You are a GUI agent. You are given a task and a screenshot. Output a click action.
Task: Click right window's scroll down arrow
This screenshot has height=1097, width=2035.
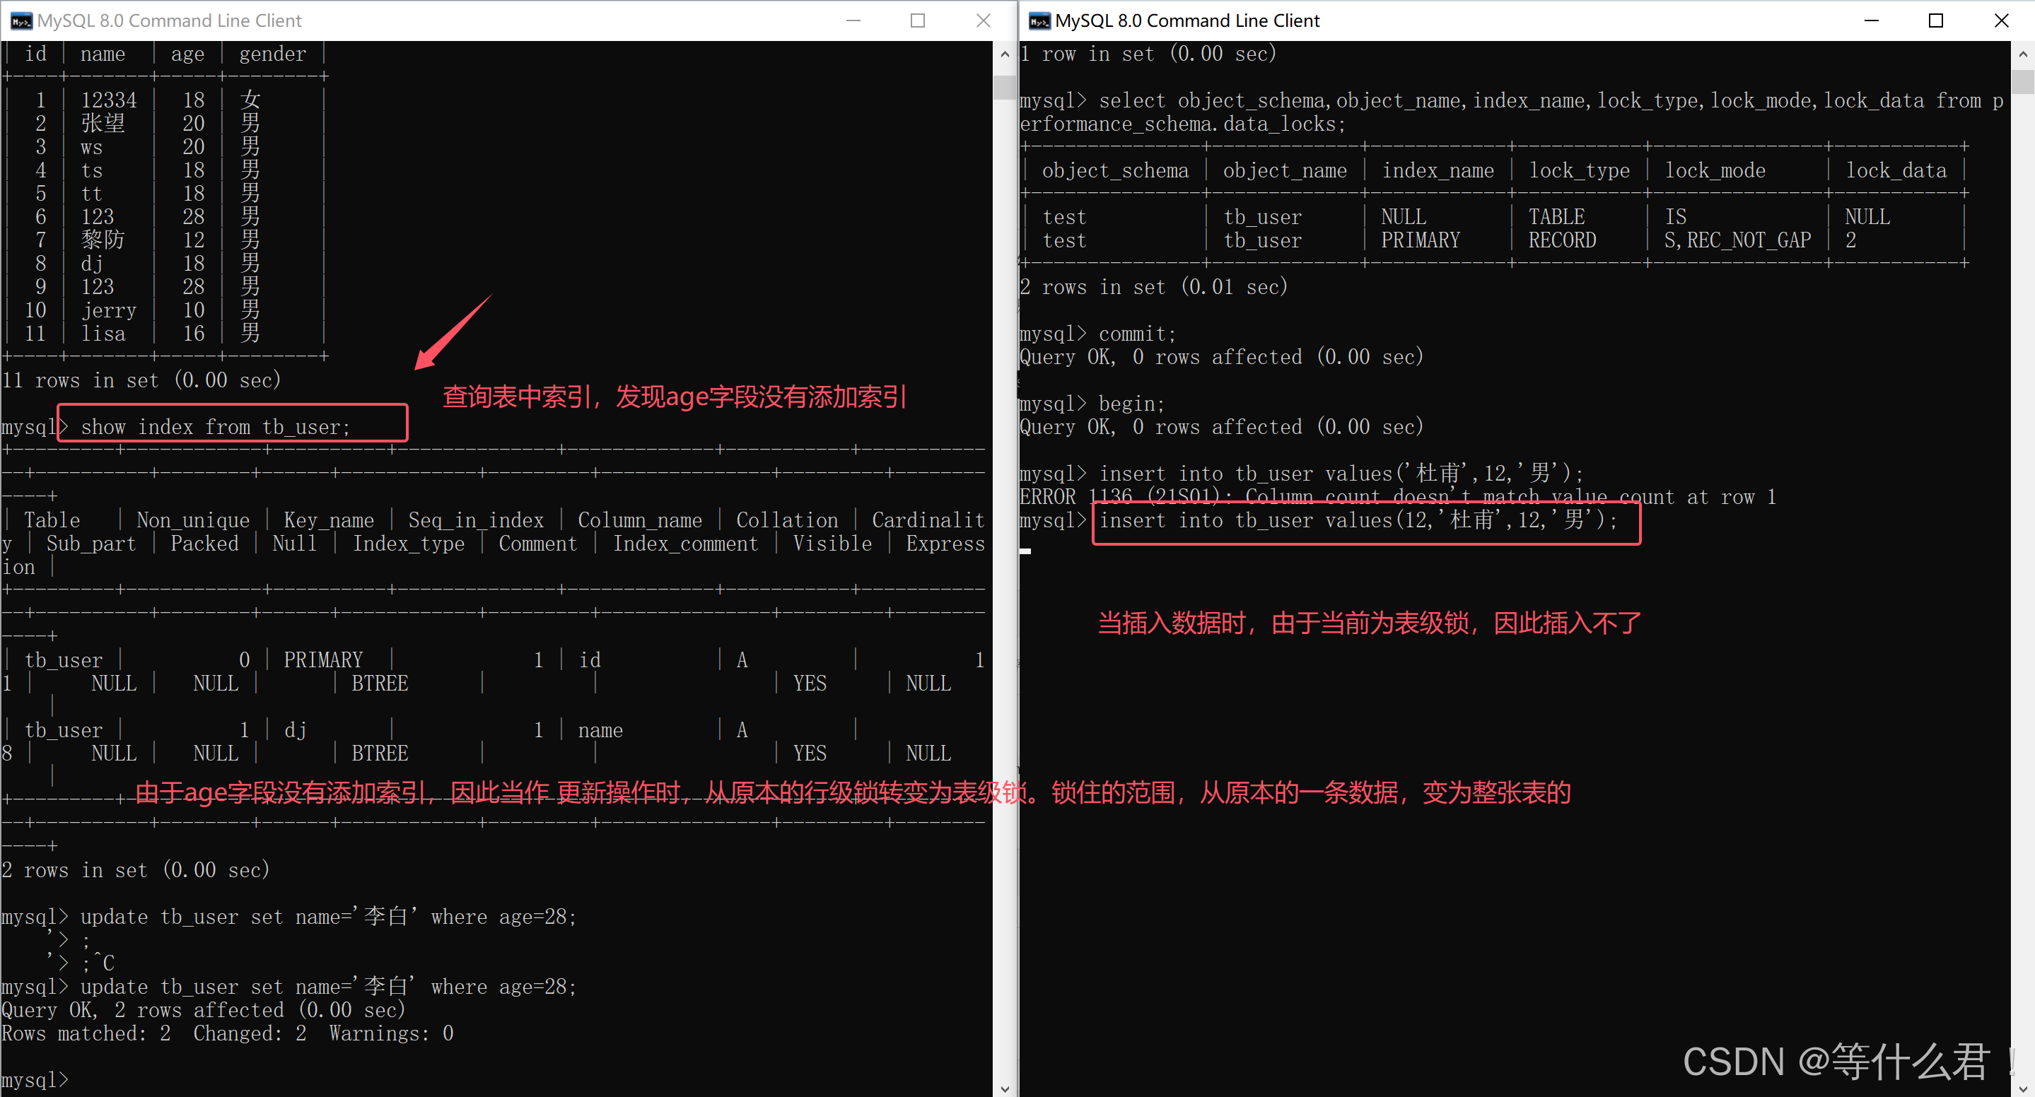click(x=2022, y=1089)
